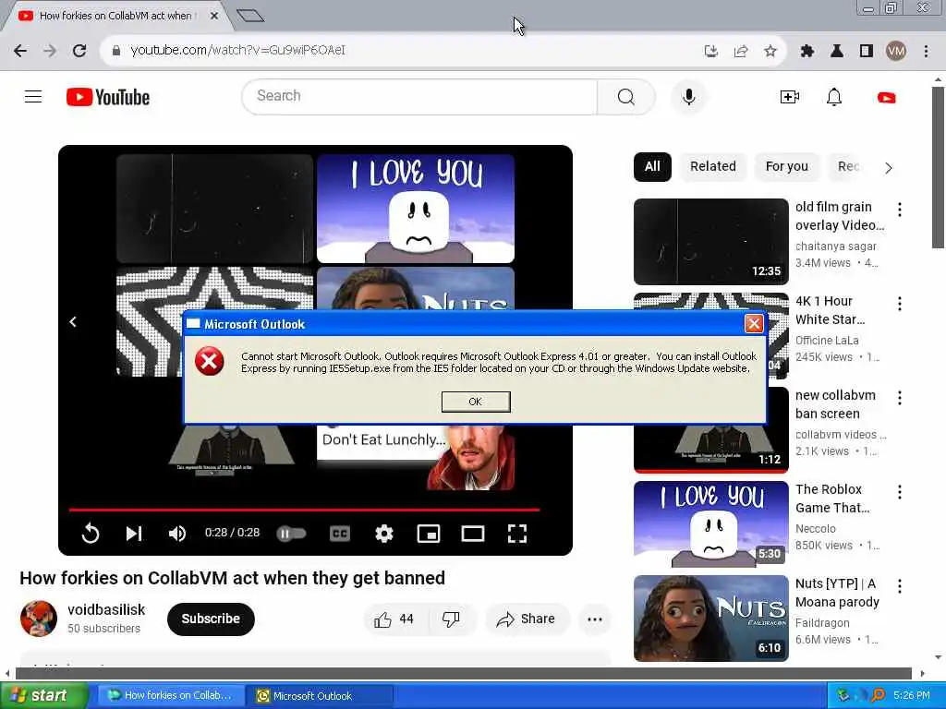
Task: Open The Roblox Game That thumbnail
Action: [710, 524]
